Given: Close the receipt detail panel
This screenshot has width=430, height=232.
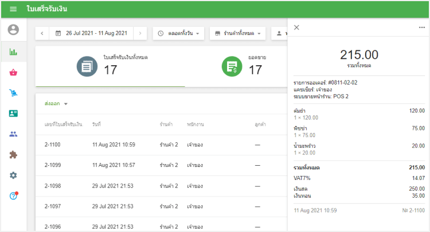Looking at the screenshot, I should (296, 27).
